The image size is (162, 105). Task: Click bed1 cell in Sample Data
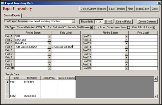(x=16, y=87)
